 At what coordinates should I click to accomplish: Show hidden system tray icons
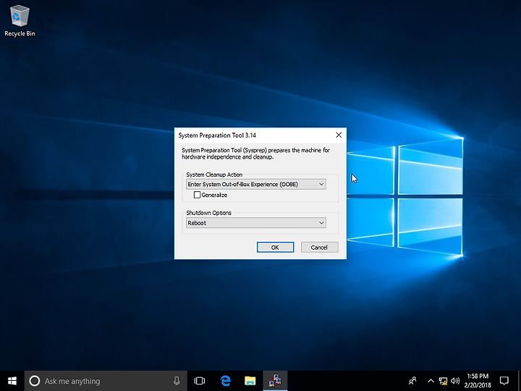[431, 381]
